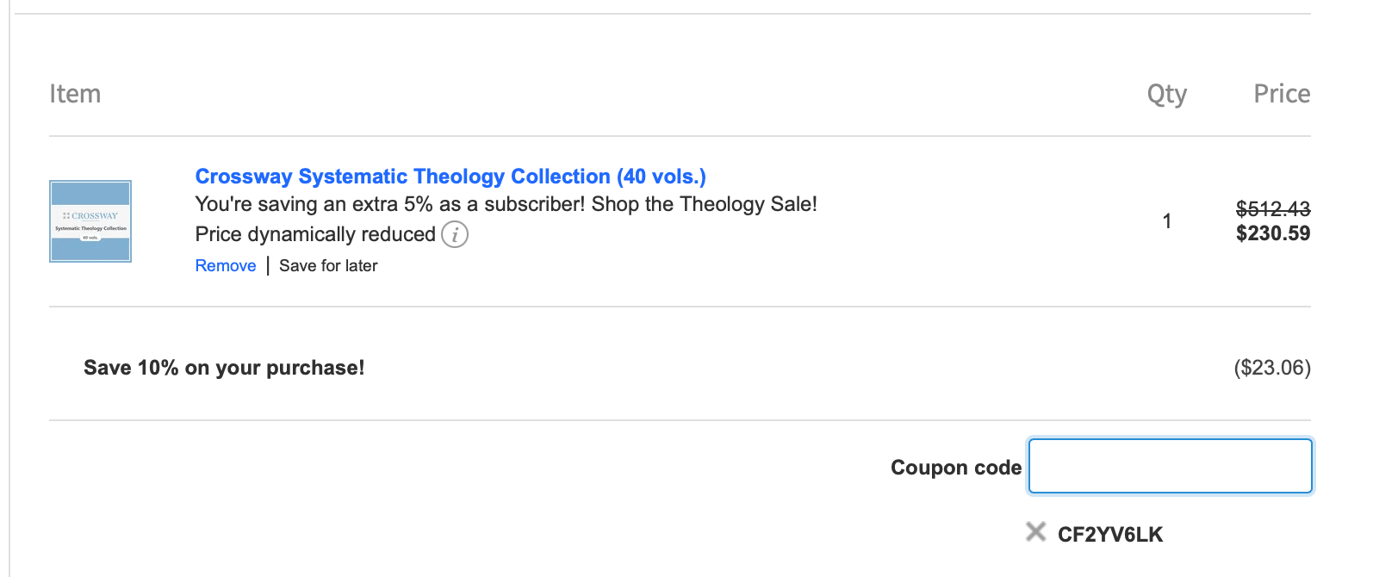Choose Save for later for this item
Image resolution: width=1373 pixels, height=577 pixels.
[x=328, y=266]
